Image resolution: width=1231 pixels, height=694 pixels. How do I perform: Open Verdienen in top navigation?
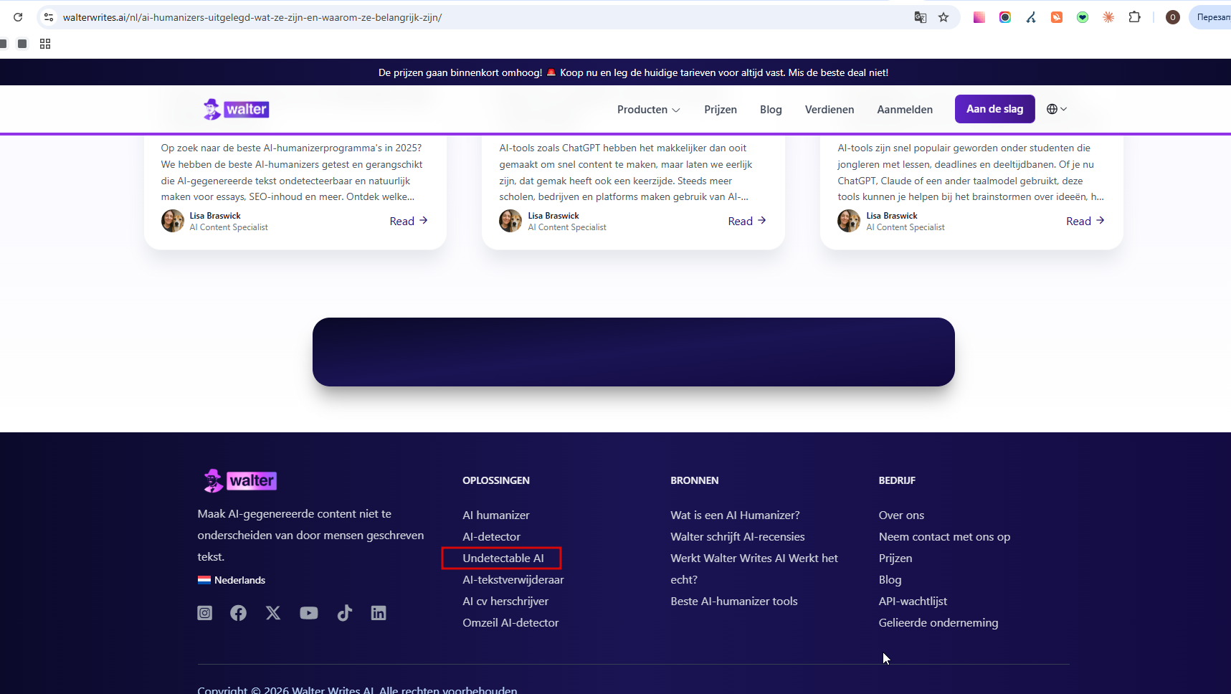pos(830,110)
